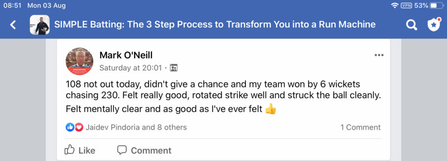Open Mark O'Neill's profile name link
The image size is (447, 161).
tap(126, 55)
